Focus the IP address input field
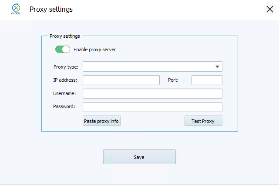This screenshot has height=185, width=279. click(x=121, y=80)
